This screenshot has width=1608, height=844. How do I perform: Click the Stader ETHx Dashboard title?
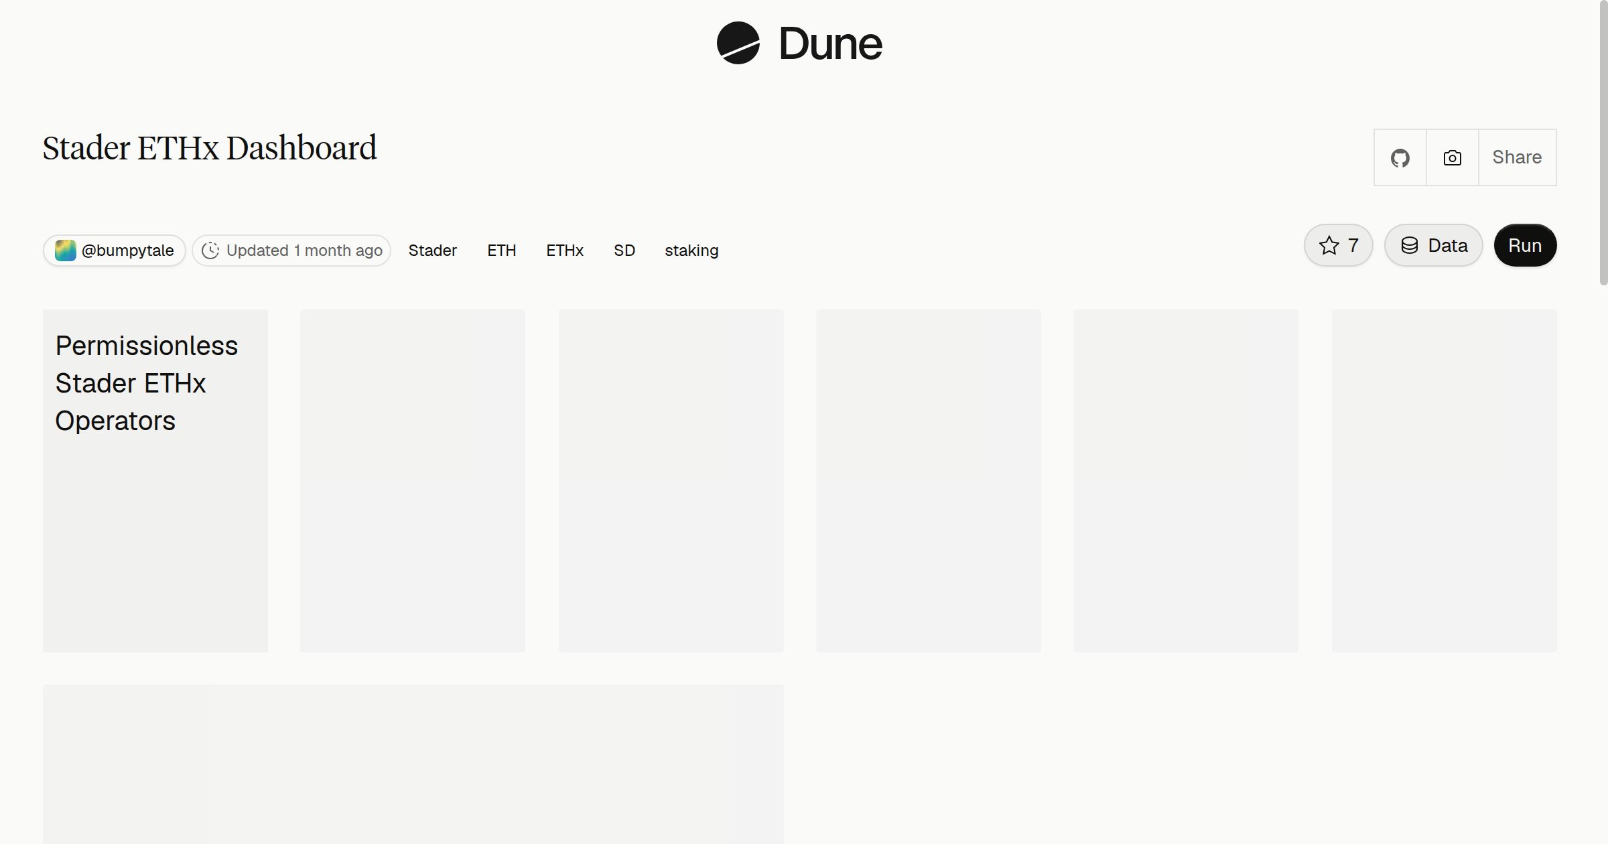210,148
